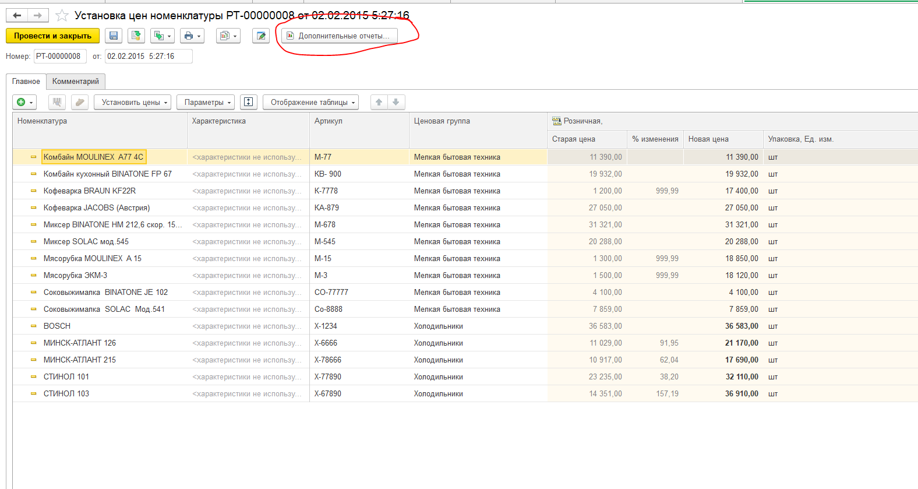Screen dimensions: 918x489
Task: Save the document with the floppy disk icon
Action: tap(114, 36)
